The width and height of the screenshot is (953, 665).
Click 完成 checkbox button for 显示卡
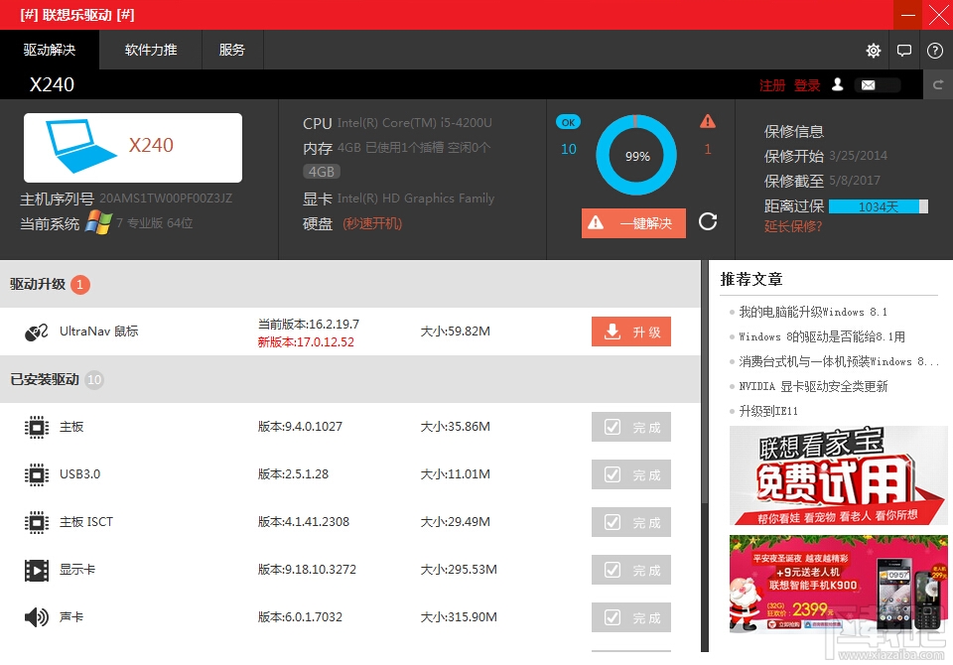coord(631,570)
